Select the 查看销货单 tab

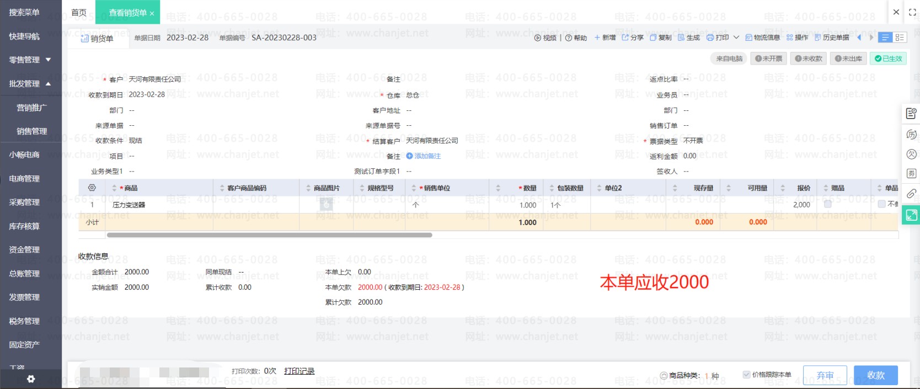[x=127, y=13]
